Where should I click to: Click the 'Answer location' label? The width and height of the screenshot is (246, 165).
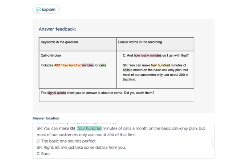[46, 118]
